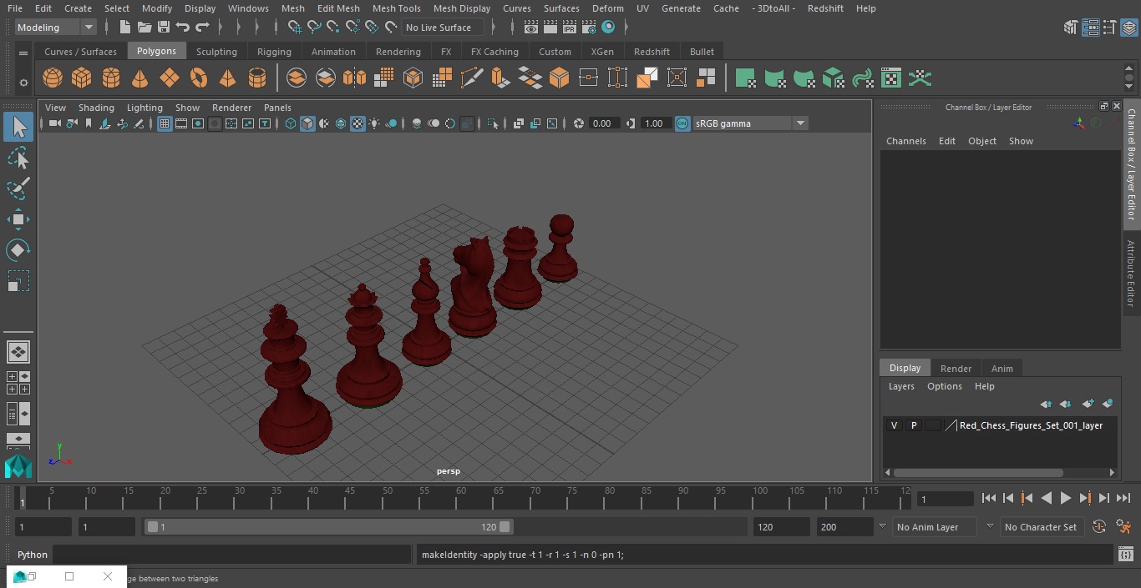Toggle playback P box of Red_Chess_Figures layer
This screenshot has height=588, width=1141.
[x=914, y=425]
